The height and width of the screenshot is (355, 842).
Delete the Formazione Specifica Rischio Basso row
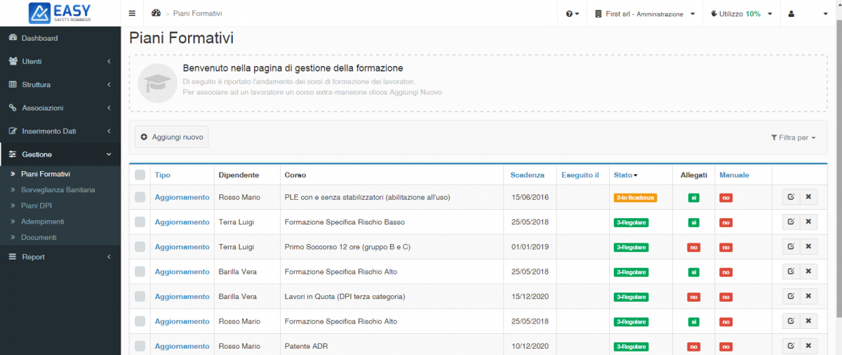(x=808, y=222)
